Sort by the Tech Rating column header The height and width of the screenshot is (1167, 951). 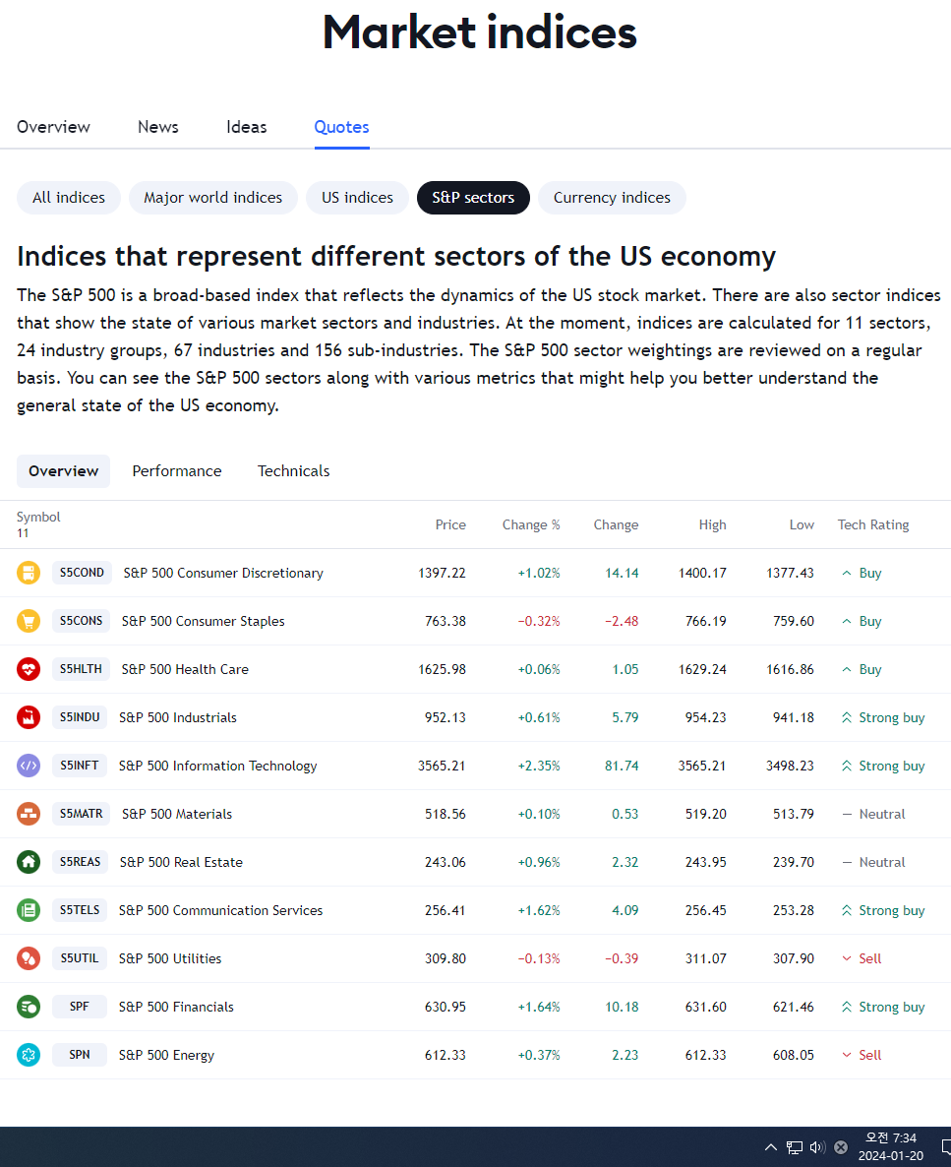click(873, 524)
